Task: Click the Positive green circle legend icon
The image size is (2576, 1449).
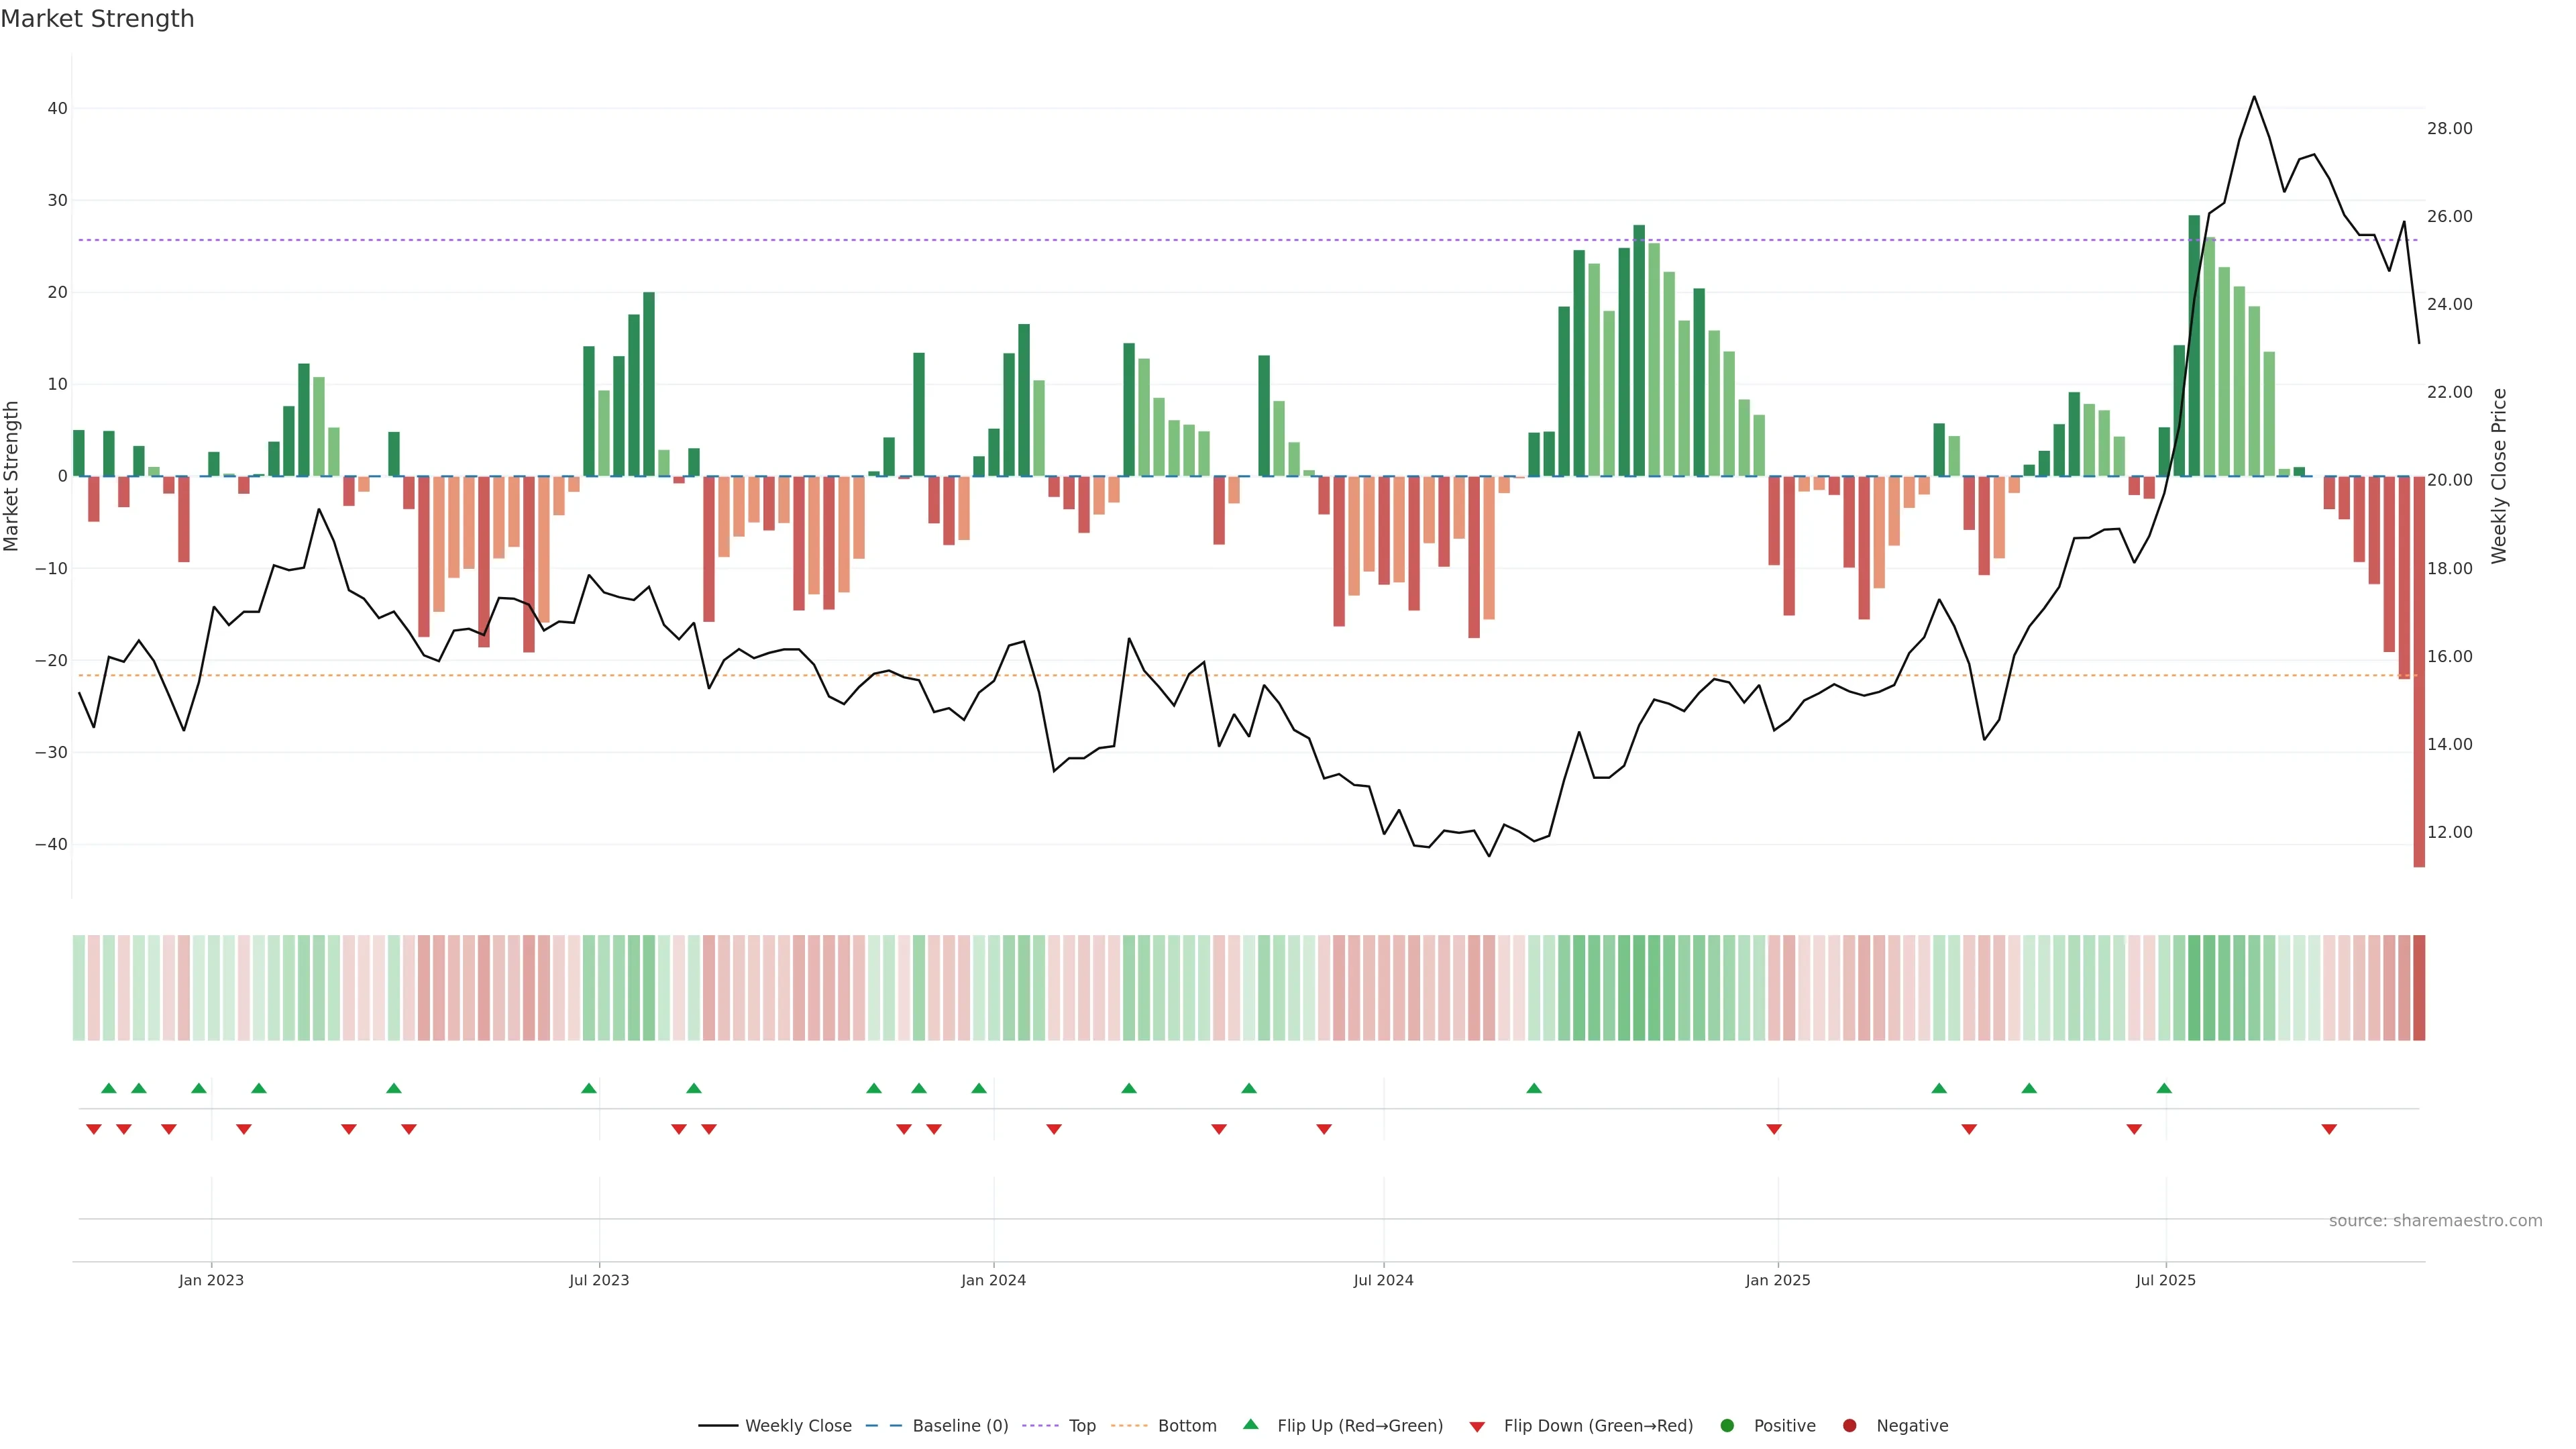Action: click(x=1727, y=1426)
